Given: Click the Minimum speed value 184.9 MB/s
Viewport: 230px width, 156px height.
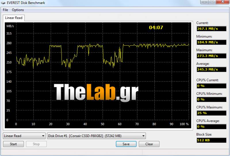Looking at the screenshot, I should [211, 42].
